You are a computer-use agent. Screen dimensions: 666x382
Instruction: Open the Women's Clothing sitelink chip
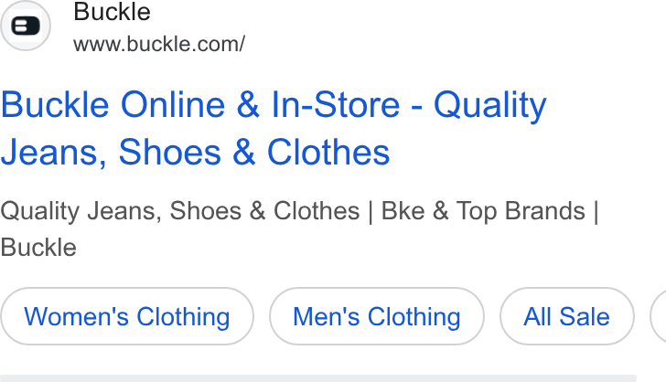point(127,316)
